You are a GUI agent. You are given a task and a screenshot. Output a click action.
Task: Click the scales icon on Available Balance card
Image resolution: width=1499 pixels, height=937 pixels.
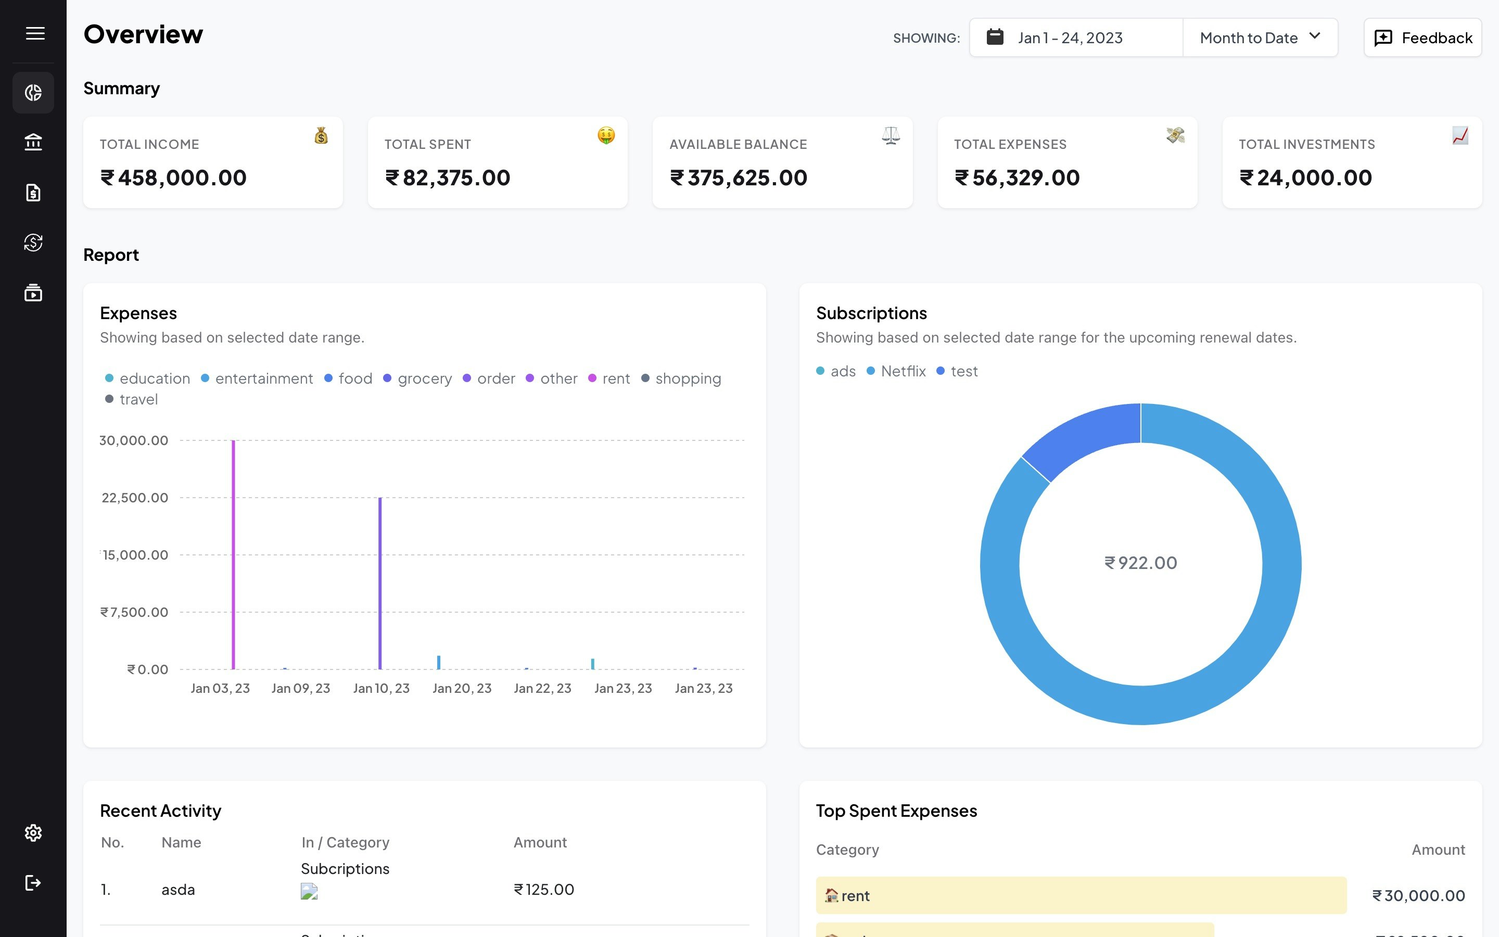(x=891, y=135)
